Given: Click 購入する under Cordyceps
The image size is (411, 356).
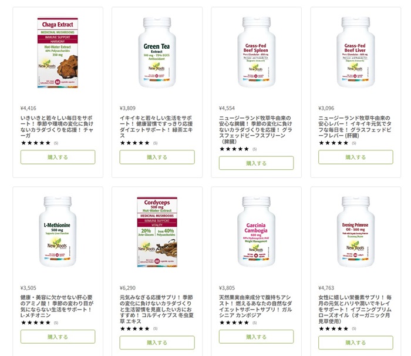Looking at the screenshot, I should [x=157, y=342].
